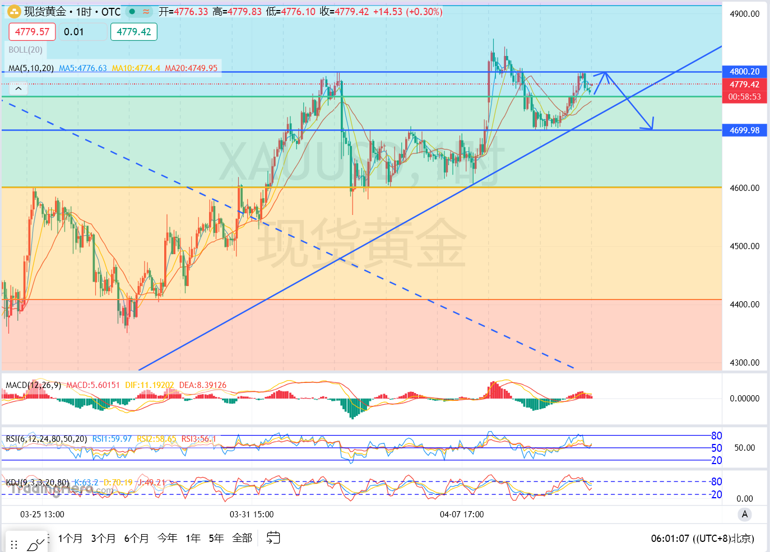The image size is (770, 552).
Task: Click the 03-31 15:00 time axis label
Action: pyautogui.click(x=252, y=514)
